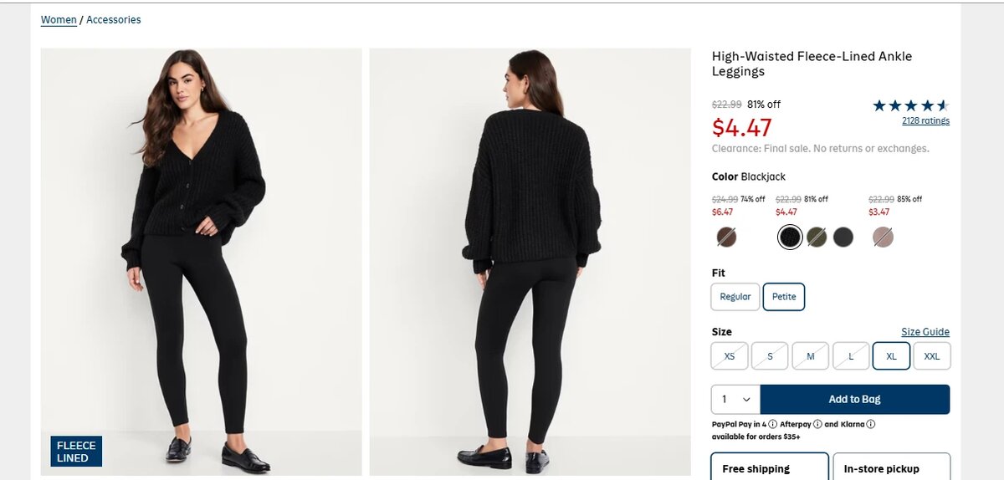Click the star rating icons
1004x480 pixels.
click(910, 105)
